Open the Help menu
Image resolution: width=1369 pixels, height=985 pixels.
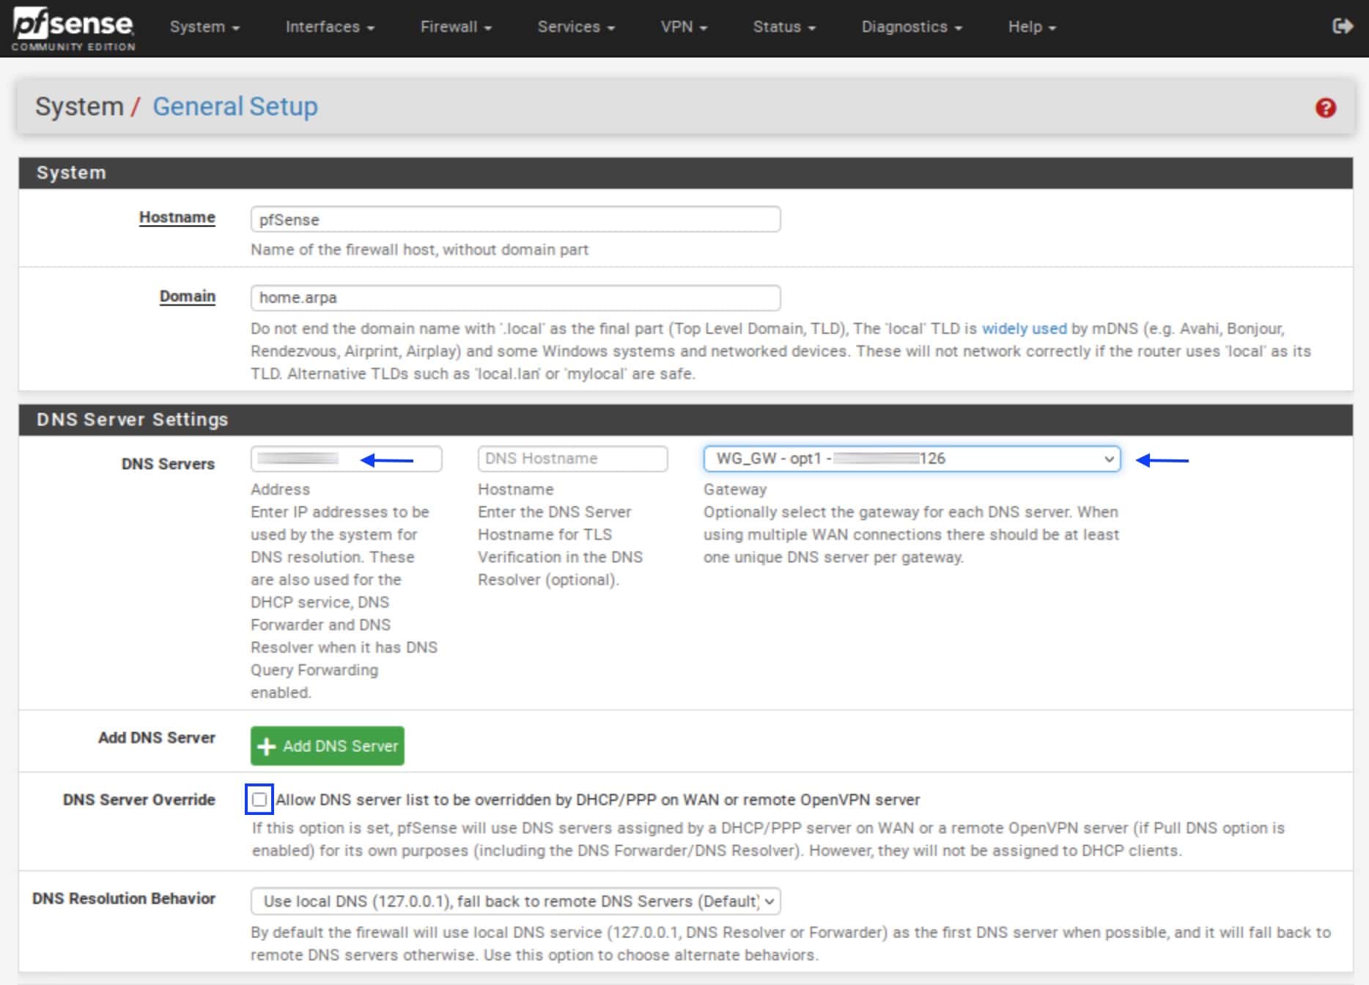point(1032,27)
